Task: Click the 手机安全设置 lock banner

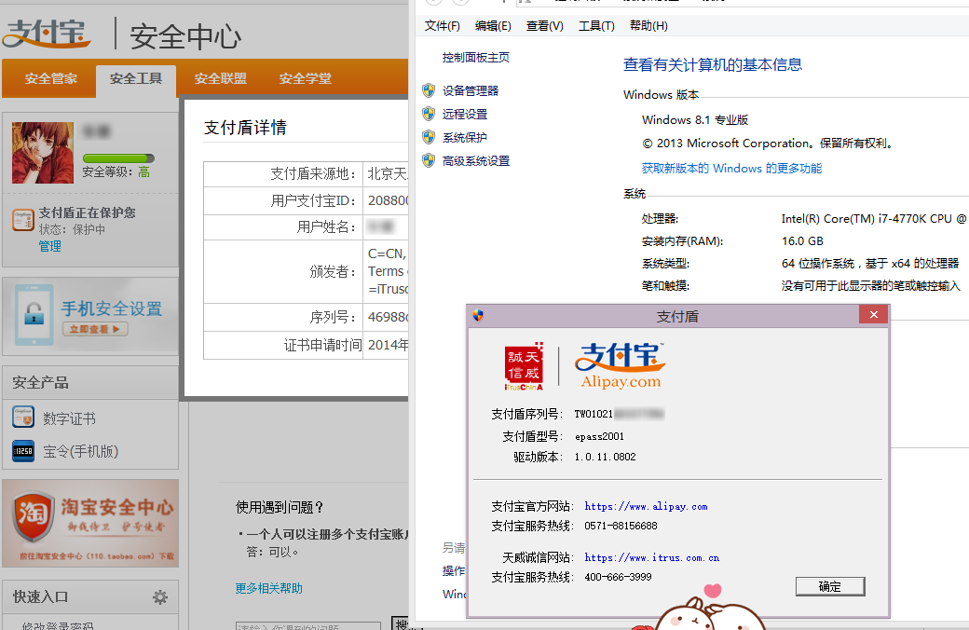Action: (x=90, y=317)
